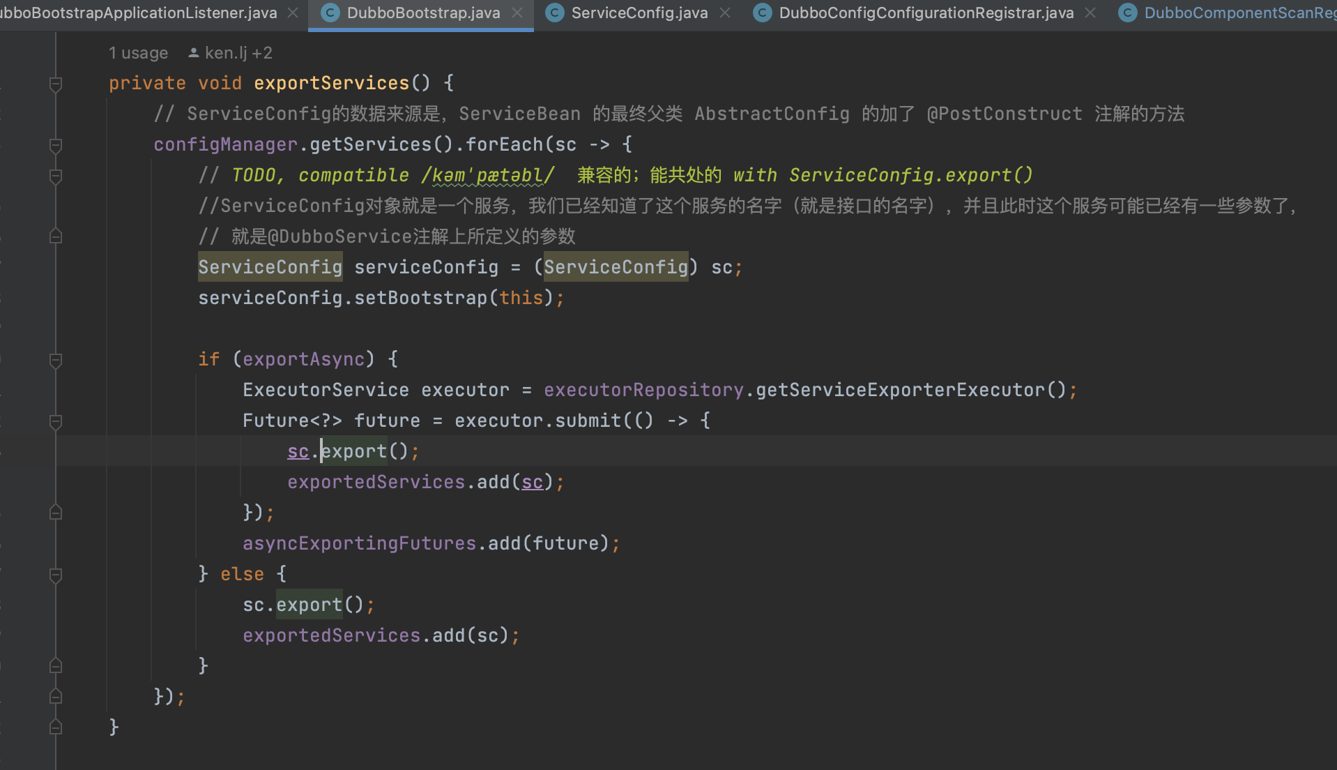Viewport: 1337px width, 770px height.
Task: Close the ServiceConfig.java tab
Action: [725, 13]
